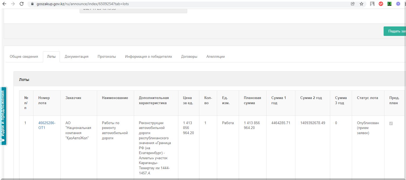This screenshot has width=406, height=180.
Task: Toggle the 'Пред. план' checkbox
Action: (391, 123)
